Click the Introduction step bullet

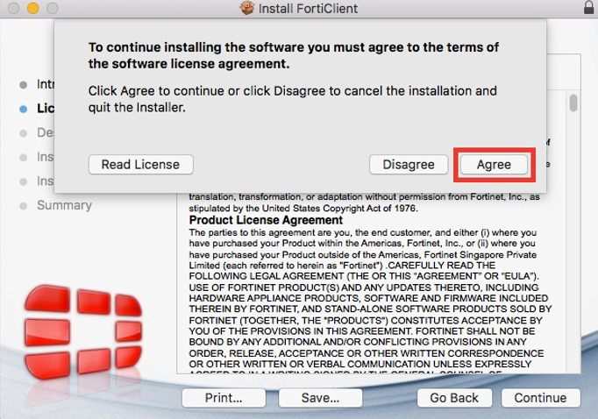(x=23, y=85)
